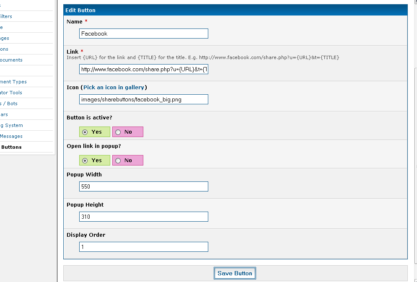The image size is (417, 282).
Task: Open the sidebar entry ending in 'System'
Action: coord(12,125)
